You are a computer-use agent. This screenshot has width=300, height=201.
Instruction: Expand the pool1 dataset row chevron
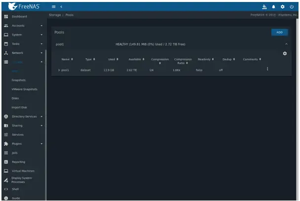[59, 70]
